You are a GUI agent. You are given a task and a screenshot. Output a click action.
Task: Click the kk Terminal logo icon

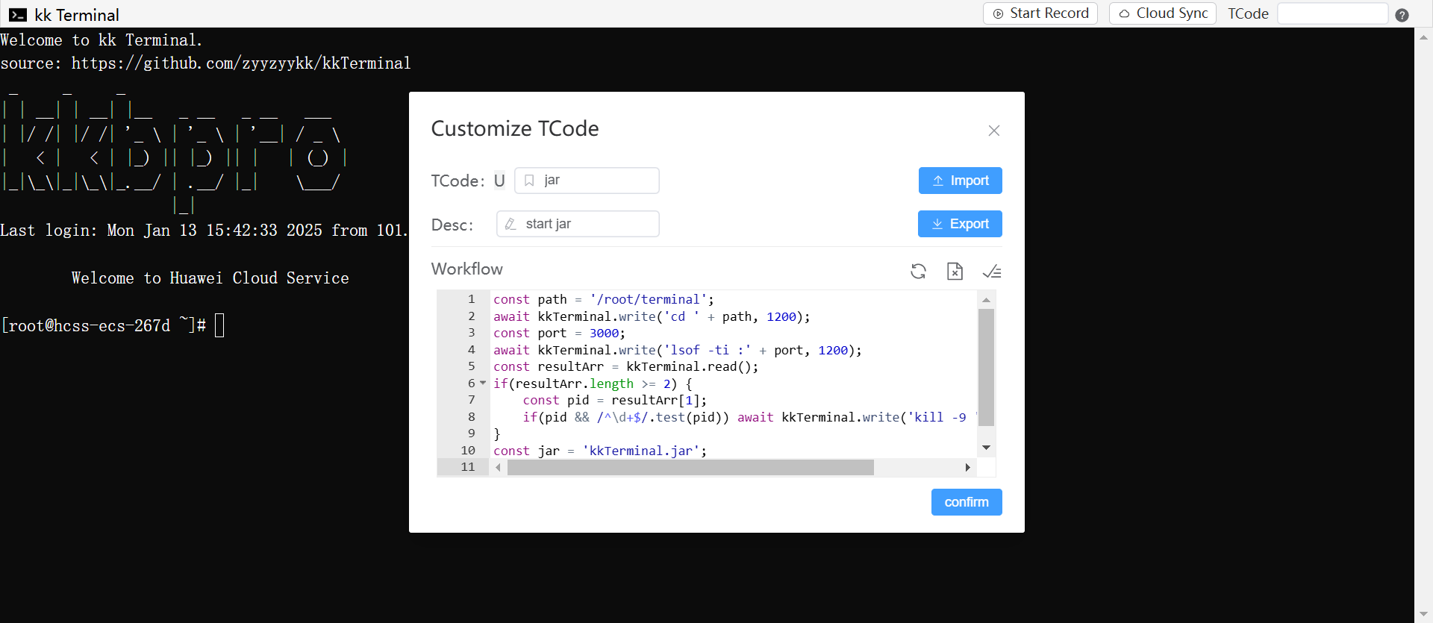18,15
